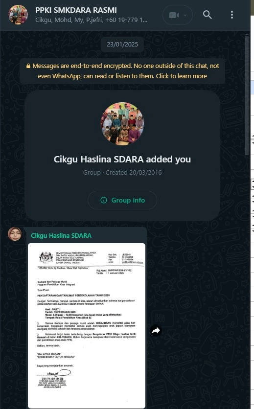This screenshot has height=409, width=254.
Task: Forward the document image using arrow icon
Action: point(156,331)
